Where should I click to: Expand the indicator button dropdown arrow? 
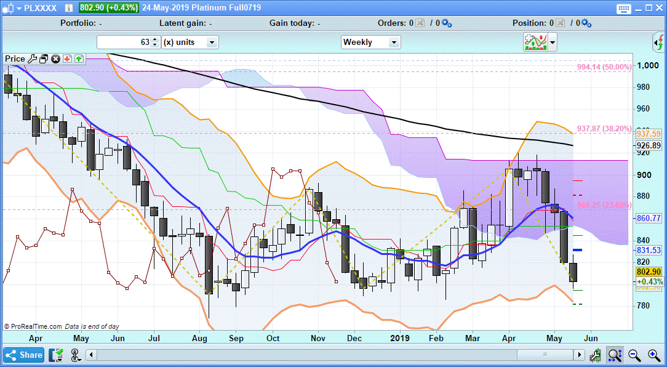tap(553, 42)
